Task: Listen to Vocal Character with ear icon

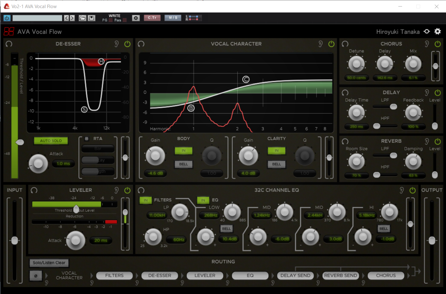Action: point(320,44)
